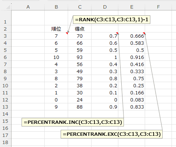Viewport: 176px width, 147px height.
Task: Select the cell containing score 93
Action: [x=80, y=57]
